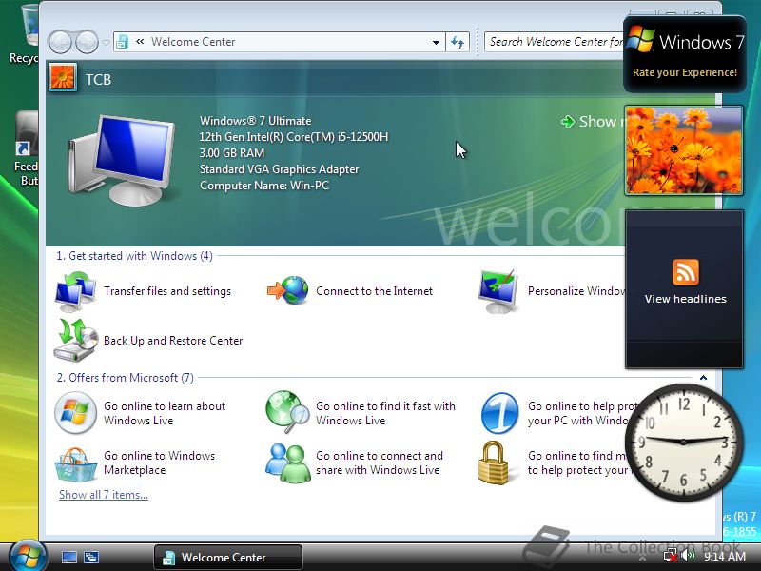Click the volume speaker tray icon
This screenshot has width=761, height=571.
tap(688, 556)
